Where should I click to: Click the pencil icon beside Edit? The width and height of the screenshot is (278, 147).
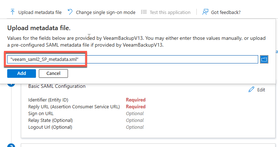[x=251, y=90]
